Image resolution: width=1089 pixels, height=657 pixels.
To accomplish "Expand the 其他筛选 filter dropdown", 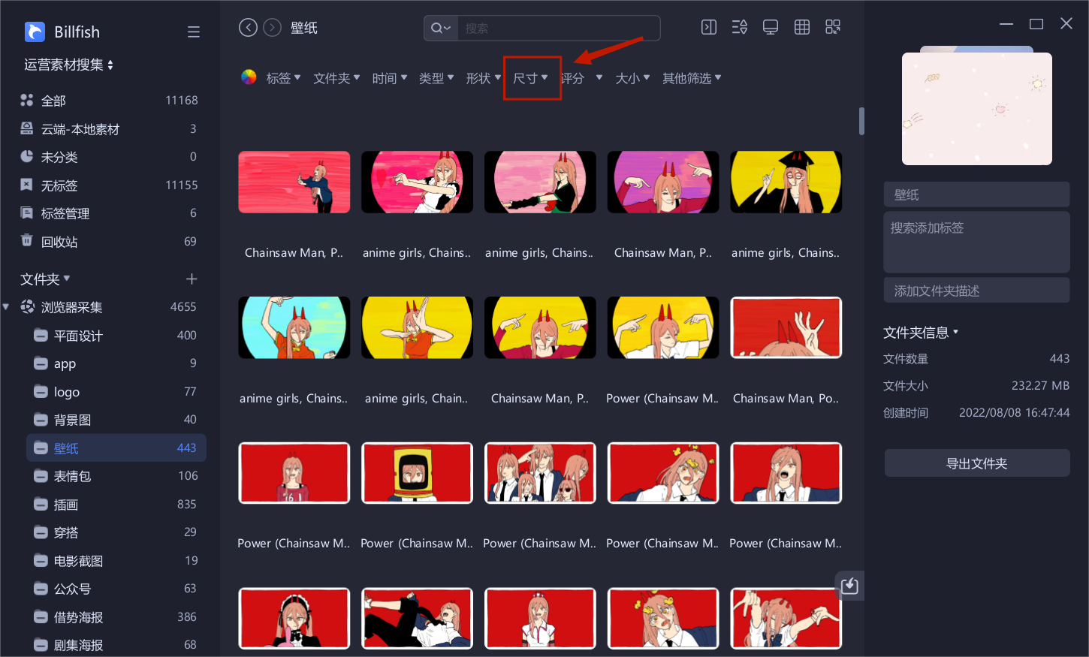I will [692, 78].
